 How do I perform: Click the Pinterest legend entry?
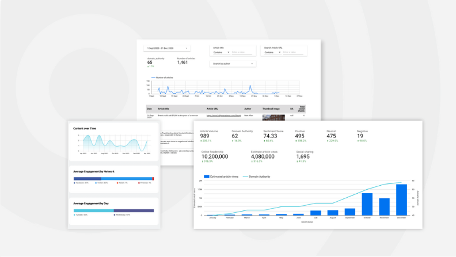(x=145, y=183)
